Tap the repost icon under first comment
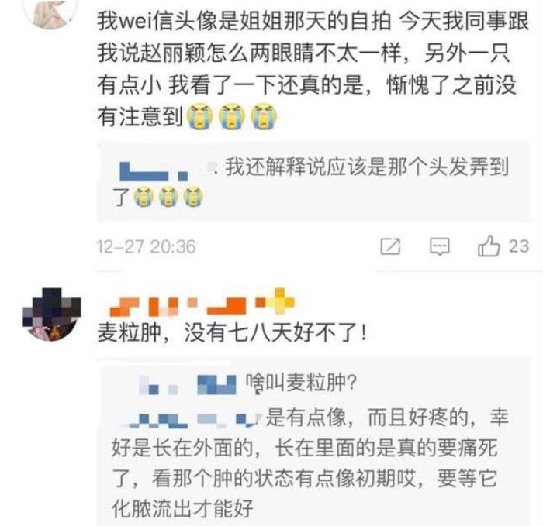Image resolution: width=543 pixels, height=526 pixels. click(x=390, y=246)
